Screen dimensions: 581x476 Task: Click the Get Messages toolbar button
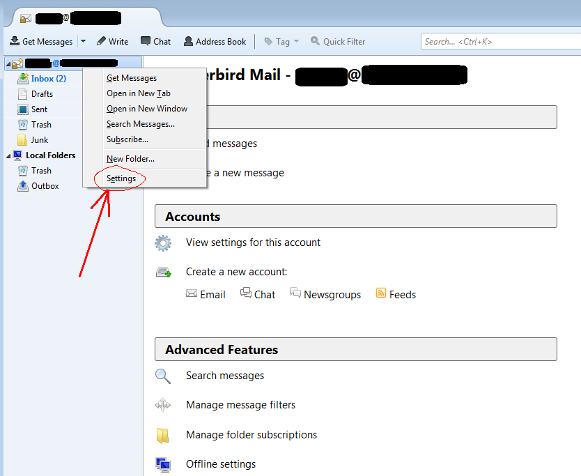click(x=41, y=42)
